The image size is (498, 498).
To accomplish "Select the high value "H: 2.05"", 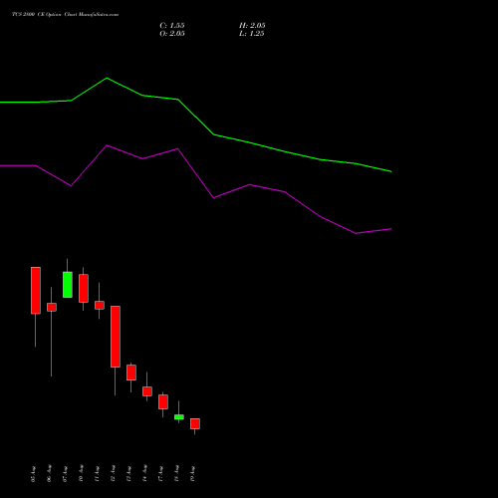I will coord(252,26).
